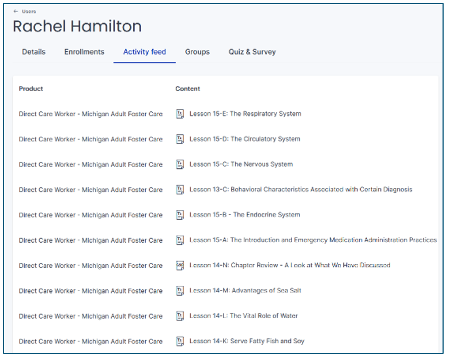Viewport: 450px width, 358px height.
Task: Click the icon beside Lesson 15-C Nervous System
Action: point(180,164)
